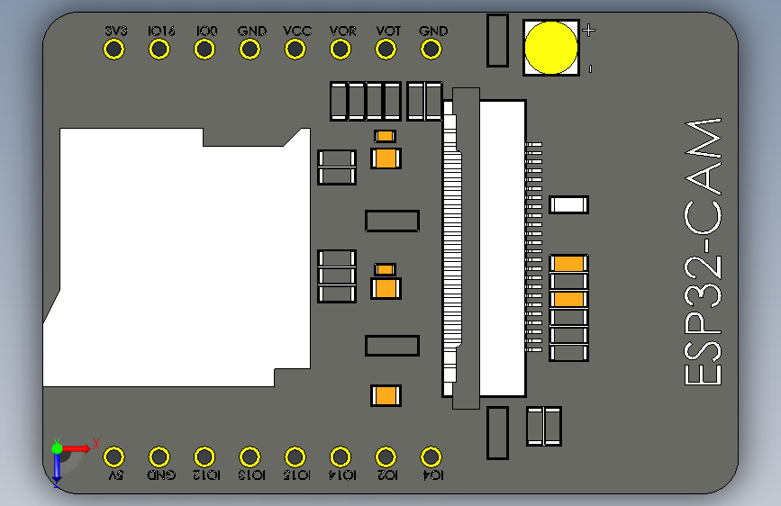Click the red X axis of triad
The image size is (781, 506).
[x=77, y=448]
